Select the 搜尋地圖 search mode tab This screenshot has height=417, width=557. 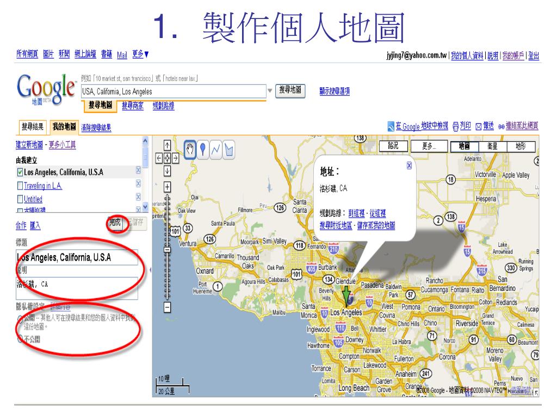click(x=101, y=105)
